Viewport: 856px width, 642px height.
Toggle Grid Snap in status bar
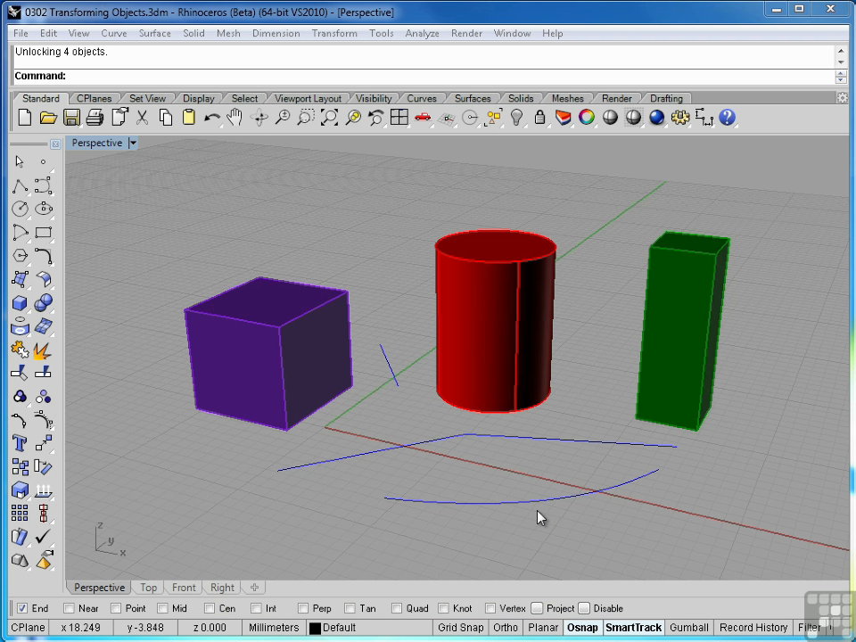pos(461,628)
